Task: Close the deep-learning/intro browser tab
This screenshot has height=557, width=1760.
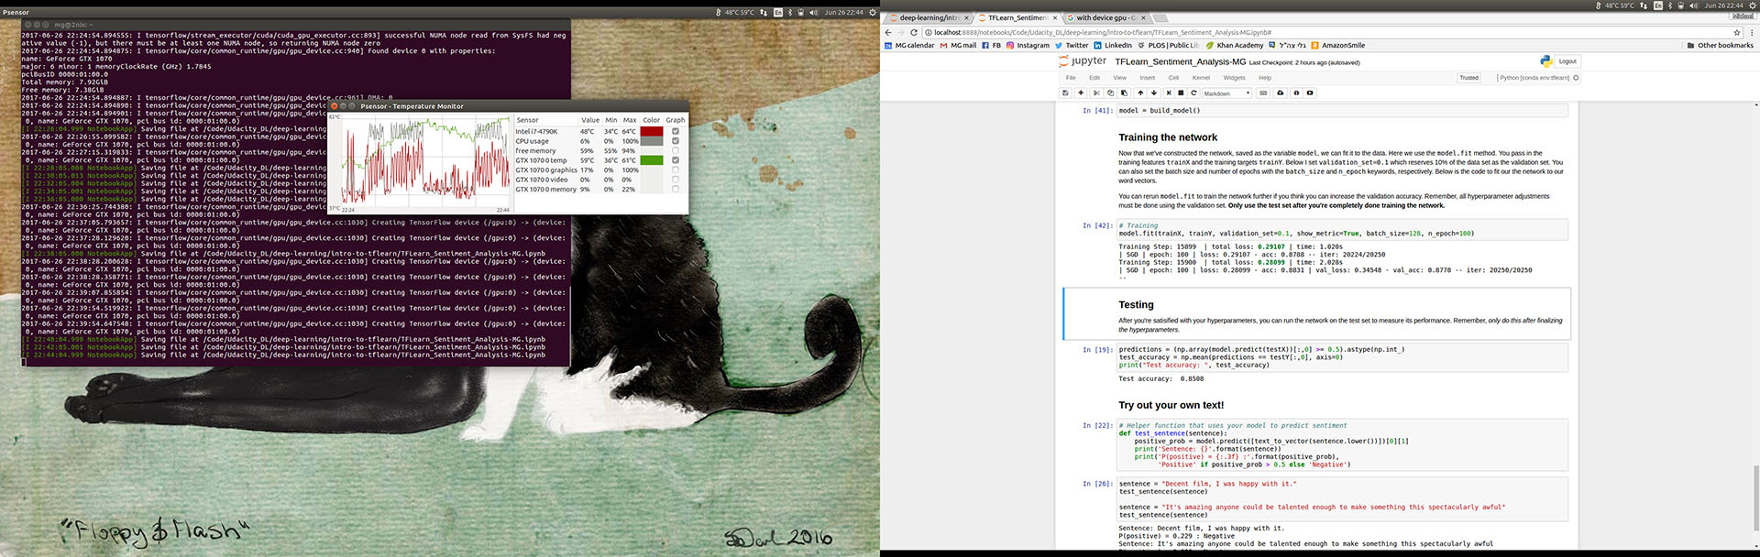Action: coord(967,17)
